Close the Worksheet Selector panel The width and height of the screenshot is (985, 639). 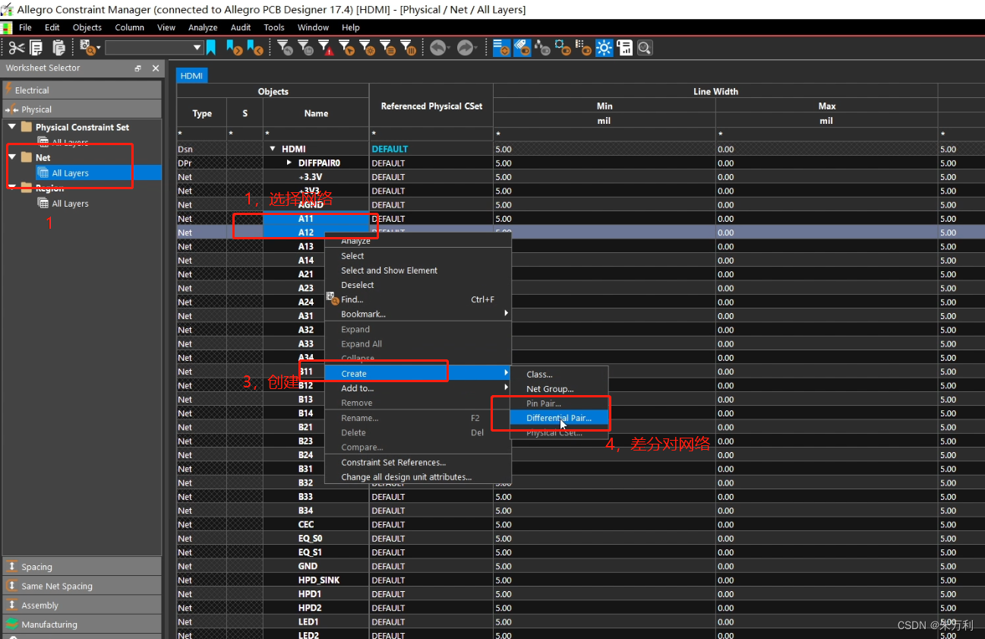click(156, 68)
